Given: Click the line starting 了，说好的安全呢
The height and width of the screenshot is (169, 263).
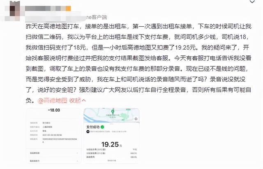Looking at the screenshot, I should click(x=138, y=90).
